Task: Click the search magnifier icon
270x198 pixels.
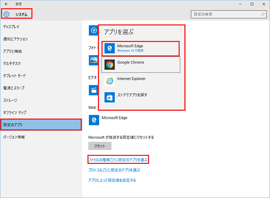Action: 263,14
